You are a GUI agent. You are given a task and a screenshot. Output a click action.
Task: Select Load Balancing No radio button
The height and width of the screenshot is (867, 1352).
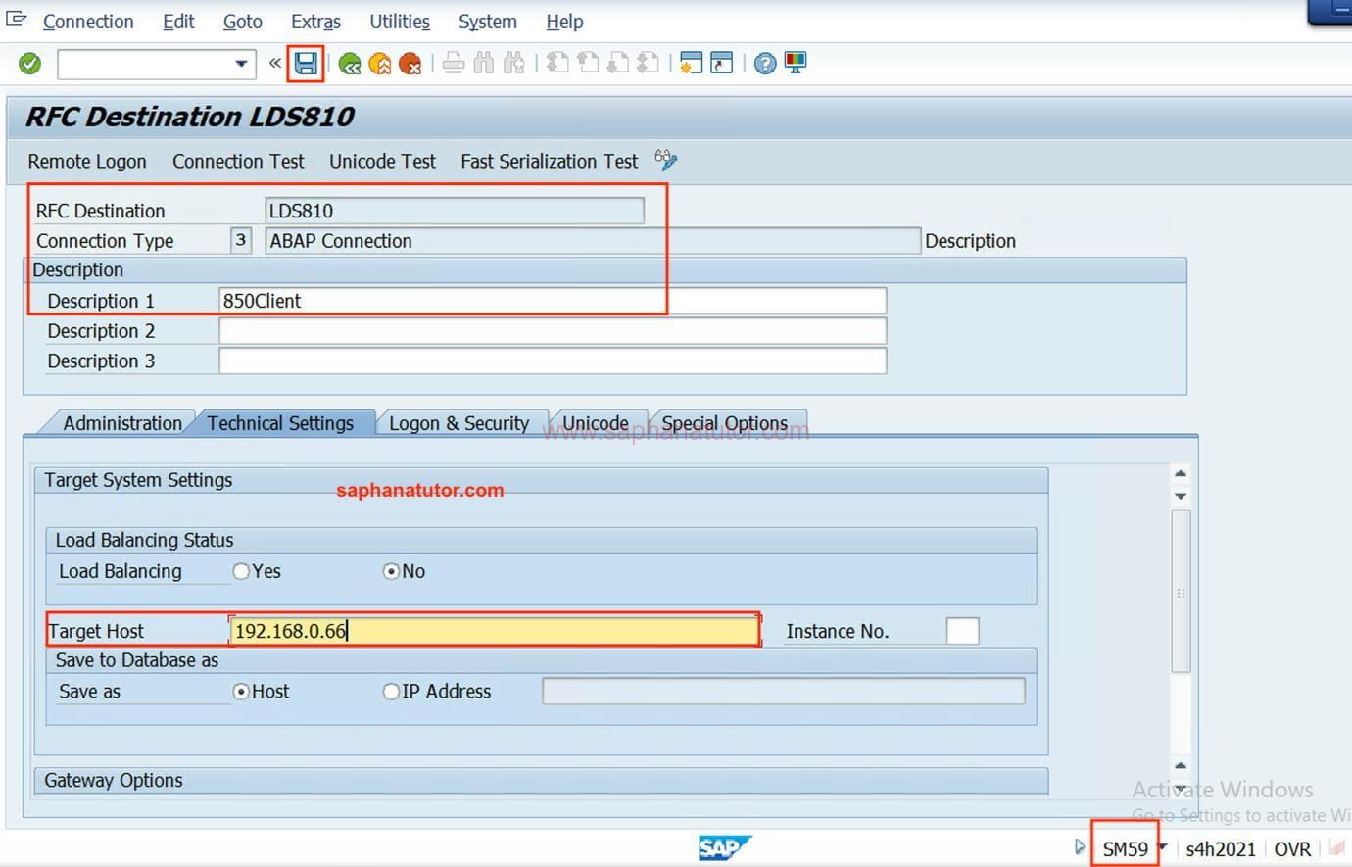tap(391, 571)
